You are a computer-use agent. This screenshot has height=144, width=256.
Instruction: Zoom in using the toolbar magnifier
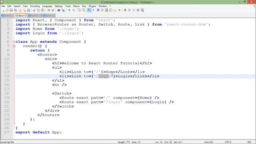pyautogui.click(x=69, y=10)
